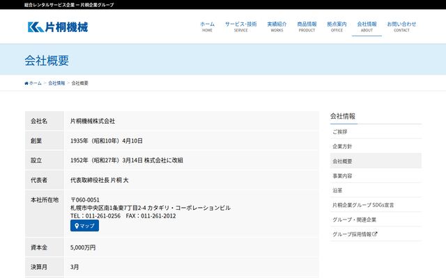This screenshot has width=446, height=278.
Task: Click the FAX：011-261-2012 number
Action: point(151,216)
